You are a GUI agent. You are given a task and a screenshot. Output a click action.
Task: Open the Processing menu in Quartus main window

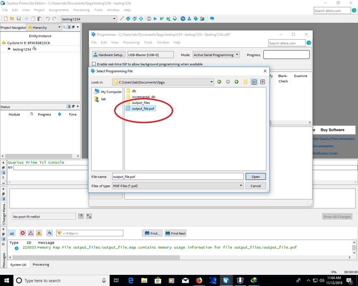(81, 10)
